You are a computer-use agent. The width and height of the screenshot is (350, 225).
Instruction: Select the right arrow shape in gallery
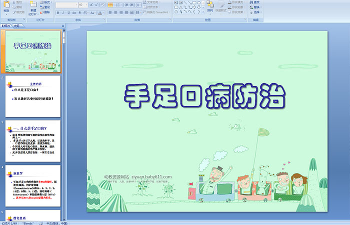pyautogui.click(x=194, y=7)
